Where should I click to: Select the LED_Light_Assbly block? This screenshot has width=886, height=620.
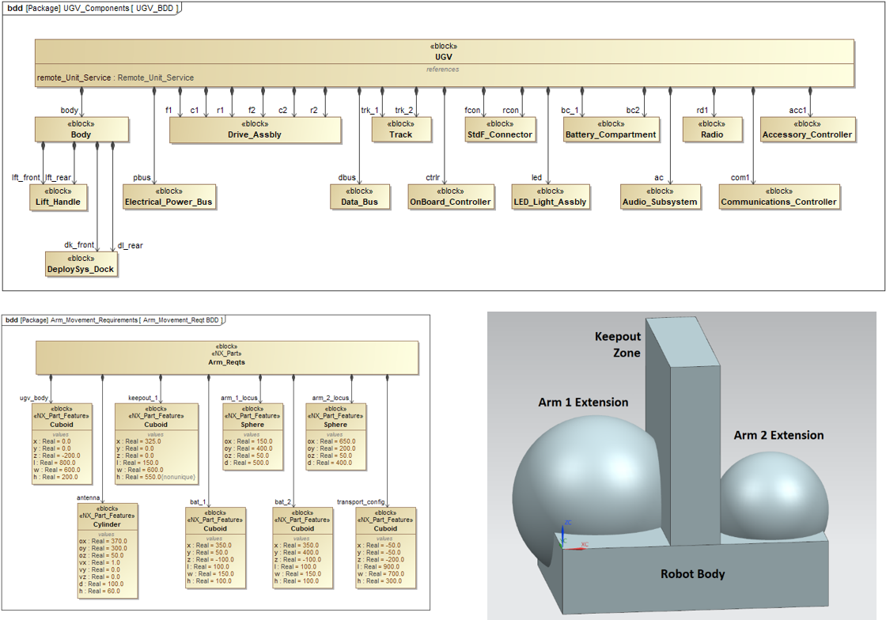pos(551,197)
